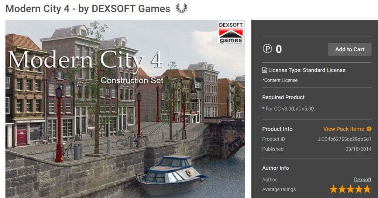Viewport: 378px width, 198px height.
Task: Open View Pack Items link
Action: [x=343, y=129]
